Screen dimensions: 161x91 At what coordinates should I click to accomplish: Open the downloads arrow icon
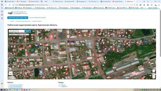click(x=159, y=5)
